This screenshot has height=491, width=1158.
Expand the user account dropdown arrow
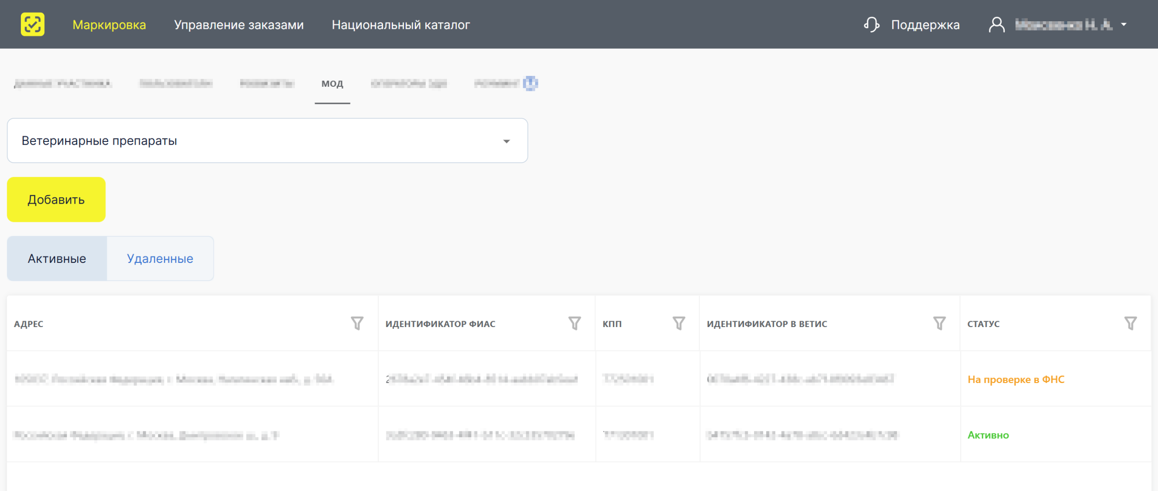[1124, 25]
